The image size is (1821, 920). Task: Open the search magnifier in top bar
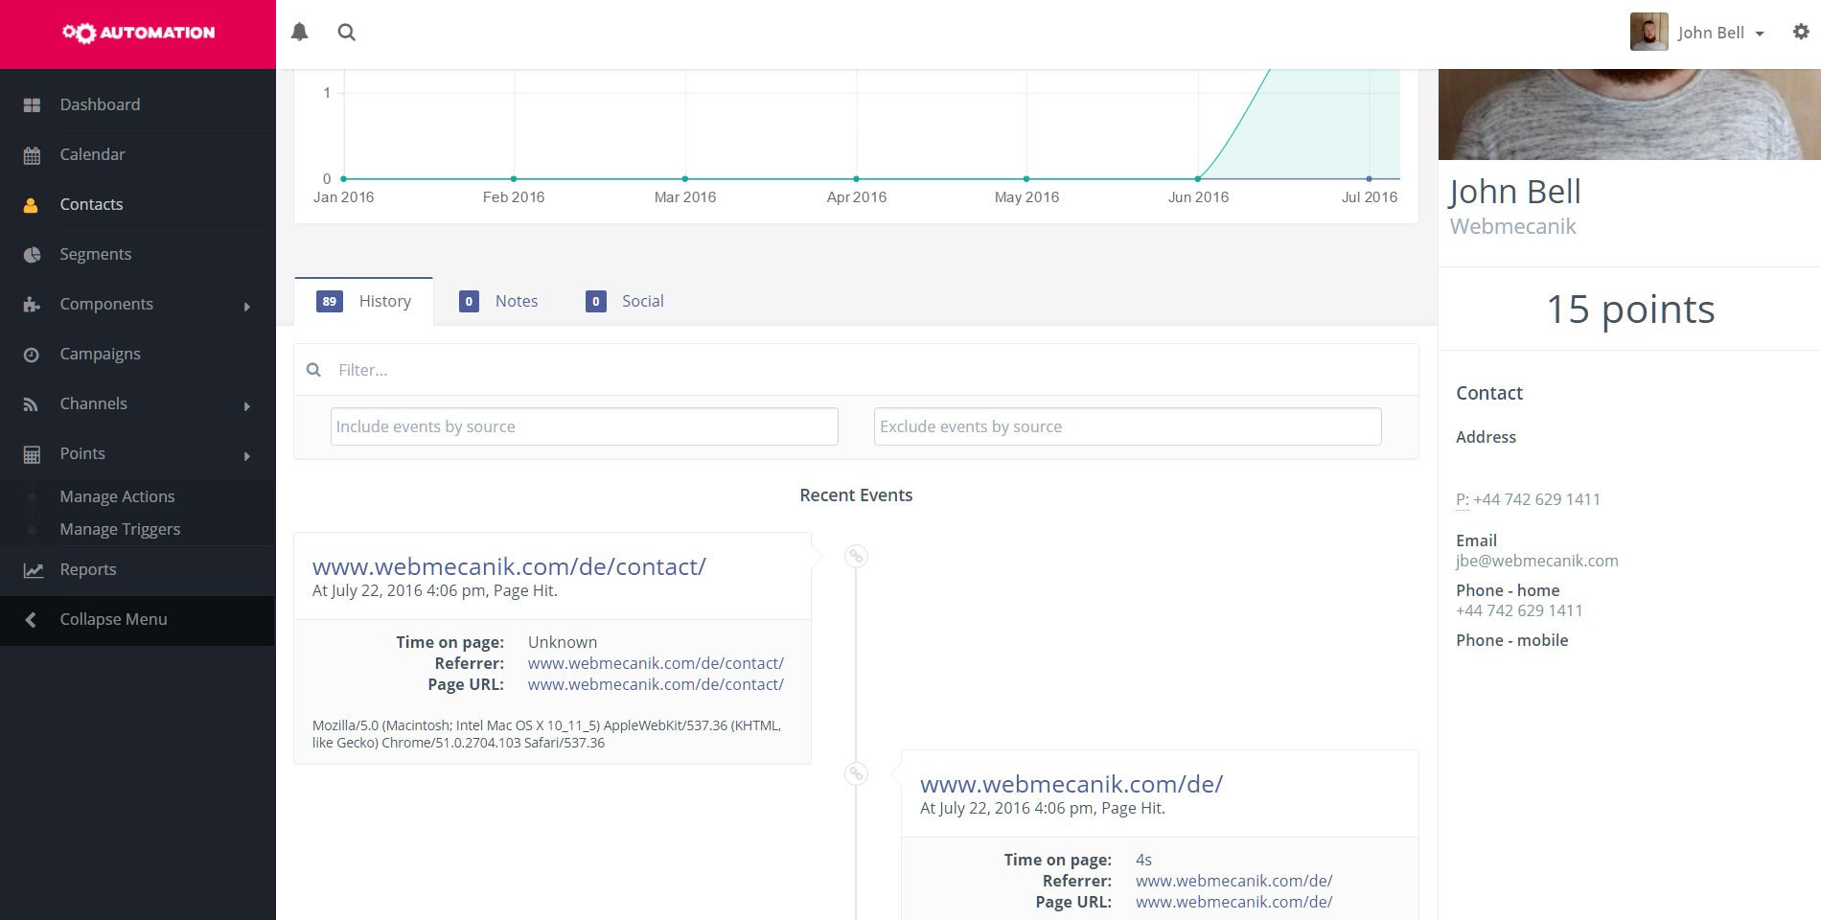click(347, 33)
